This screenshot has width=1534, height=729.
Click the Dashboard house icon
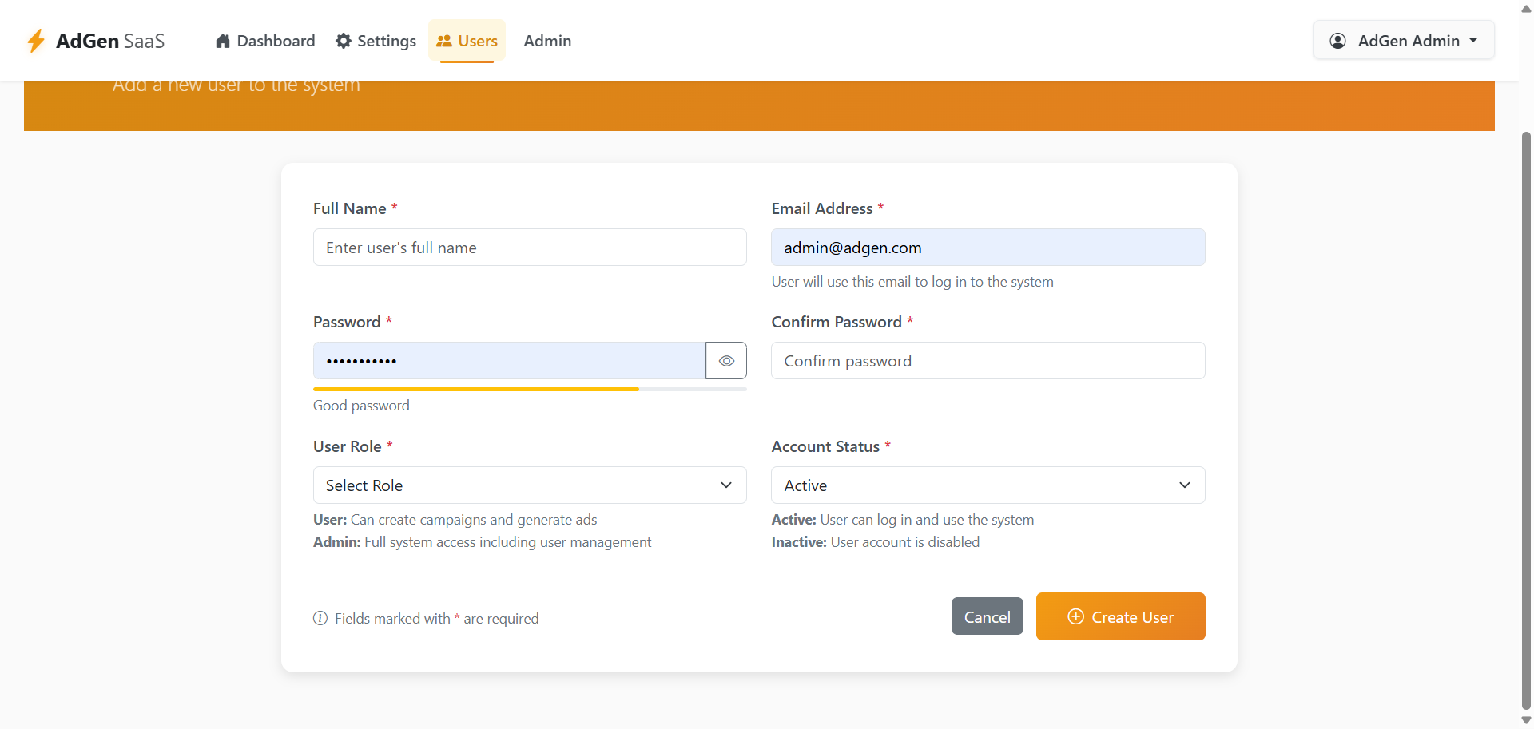tap(223, 41)
